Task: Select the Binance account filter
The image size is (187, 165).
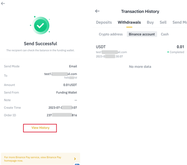Action: click(142, 34)
